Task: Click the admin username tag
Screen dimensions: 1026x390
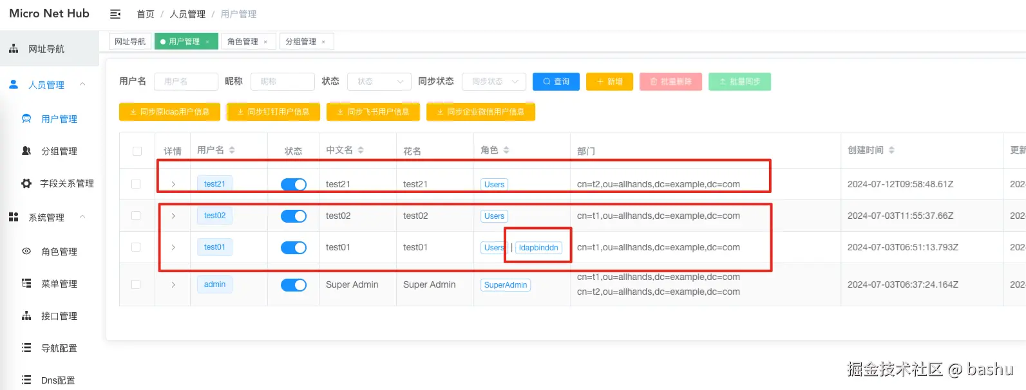Action: pyautogui.click(x=214, y=284)
